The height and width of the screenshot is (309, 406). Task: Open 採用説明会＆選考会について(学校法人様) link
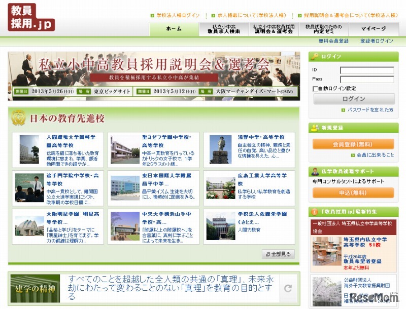point(350,16)
